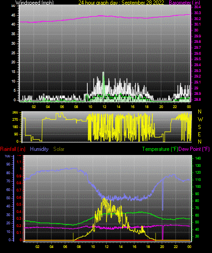
Task: Select the N compass label beside the 0 degree mark
Action: [x=200, y=142]
